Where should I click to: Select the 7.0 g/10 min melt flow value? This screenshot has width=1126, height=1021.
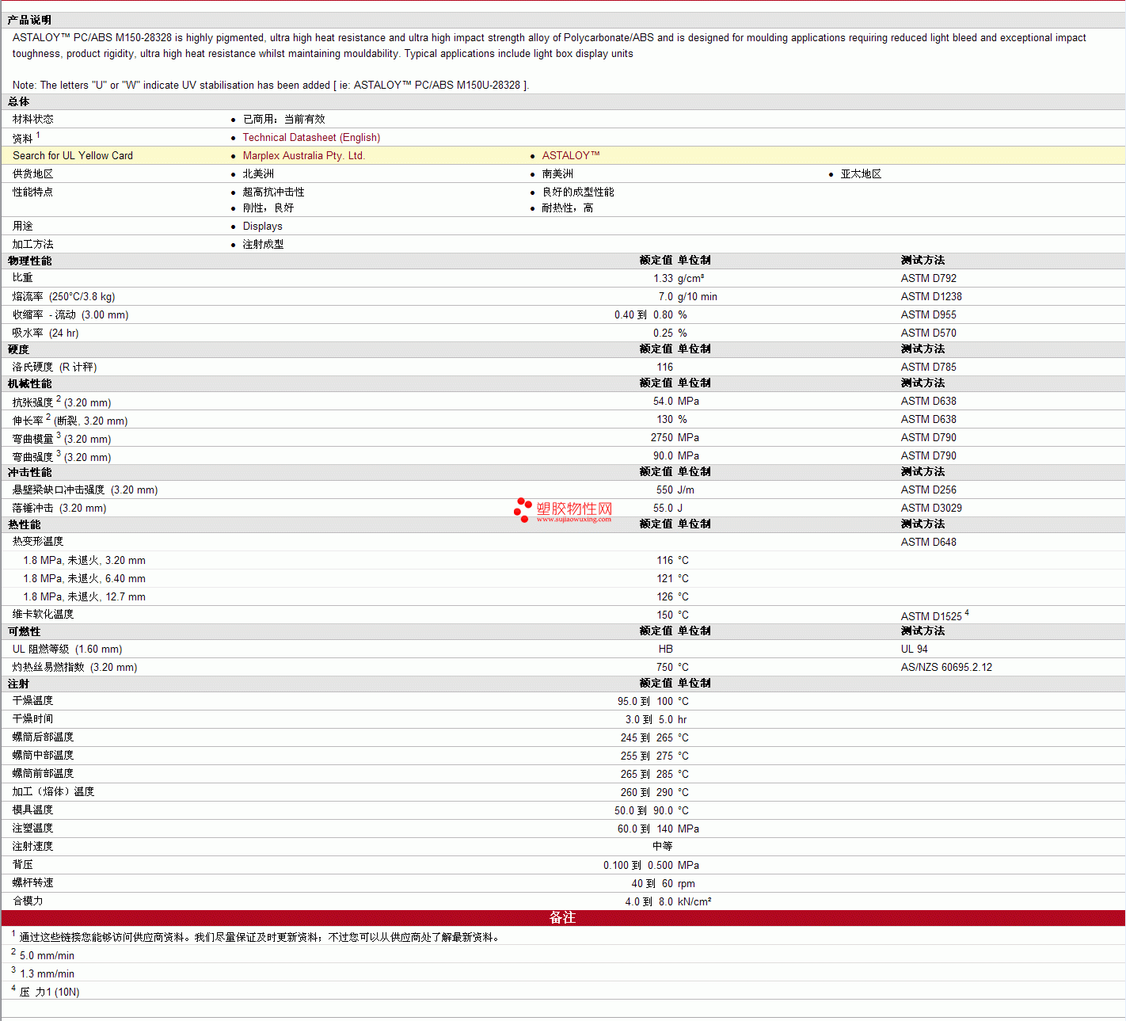click(688, 297)
